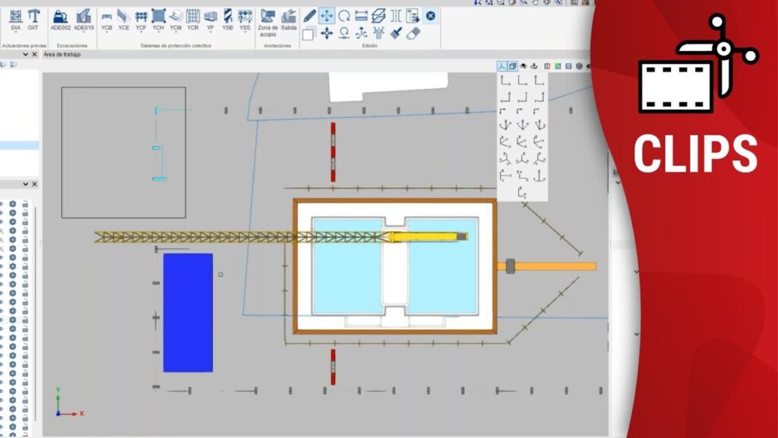
Task: Collapse the upper left panel chevron
Action: pyautogui.click(x=25, y=55)
